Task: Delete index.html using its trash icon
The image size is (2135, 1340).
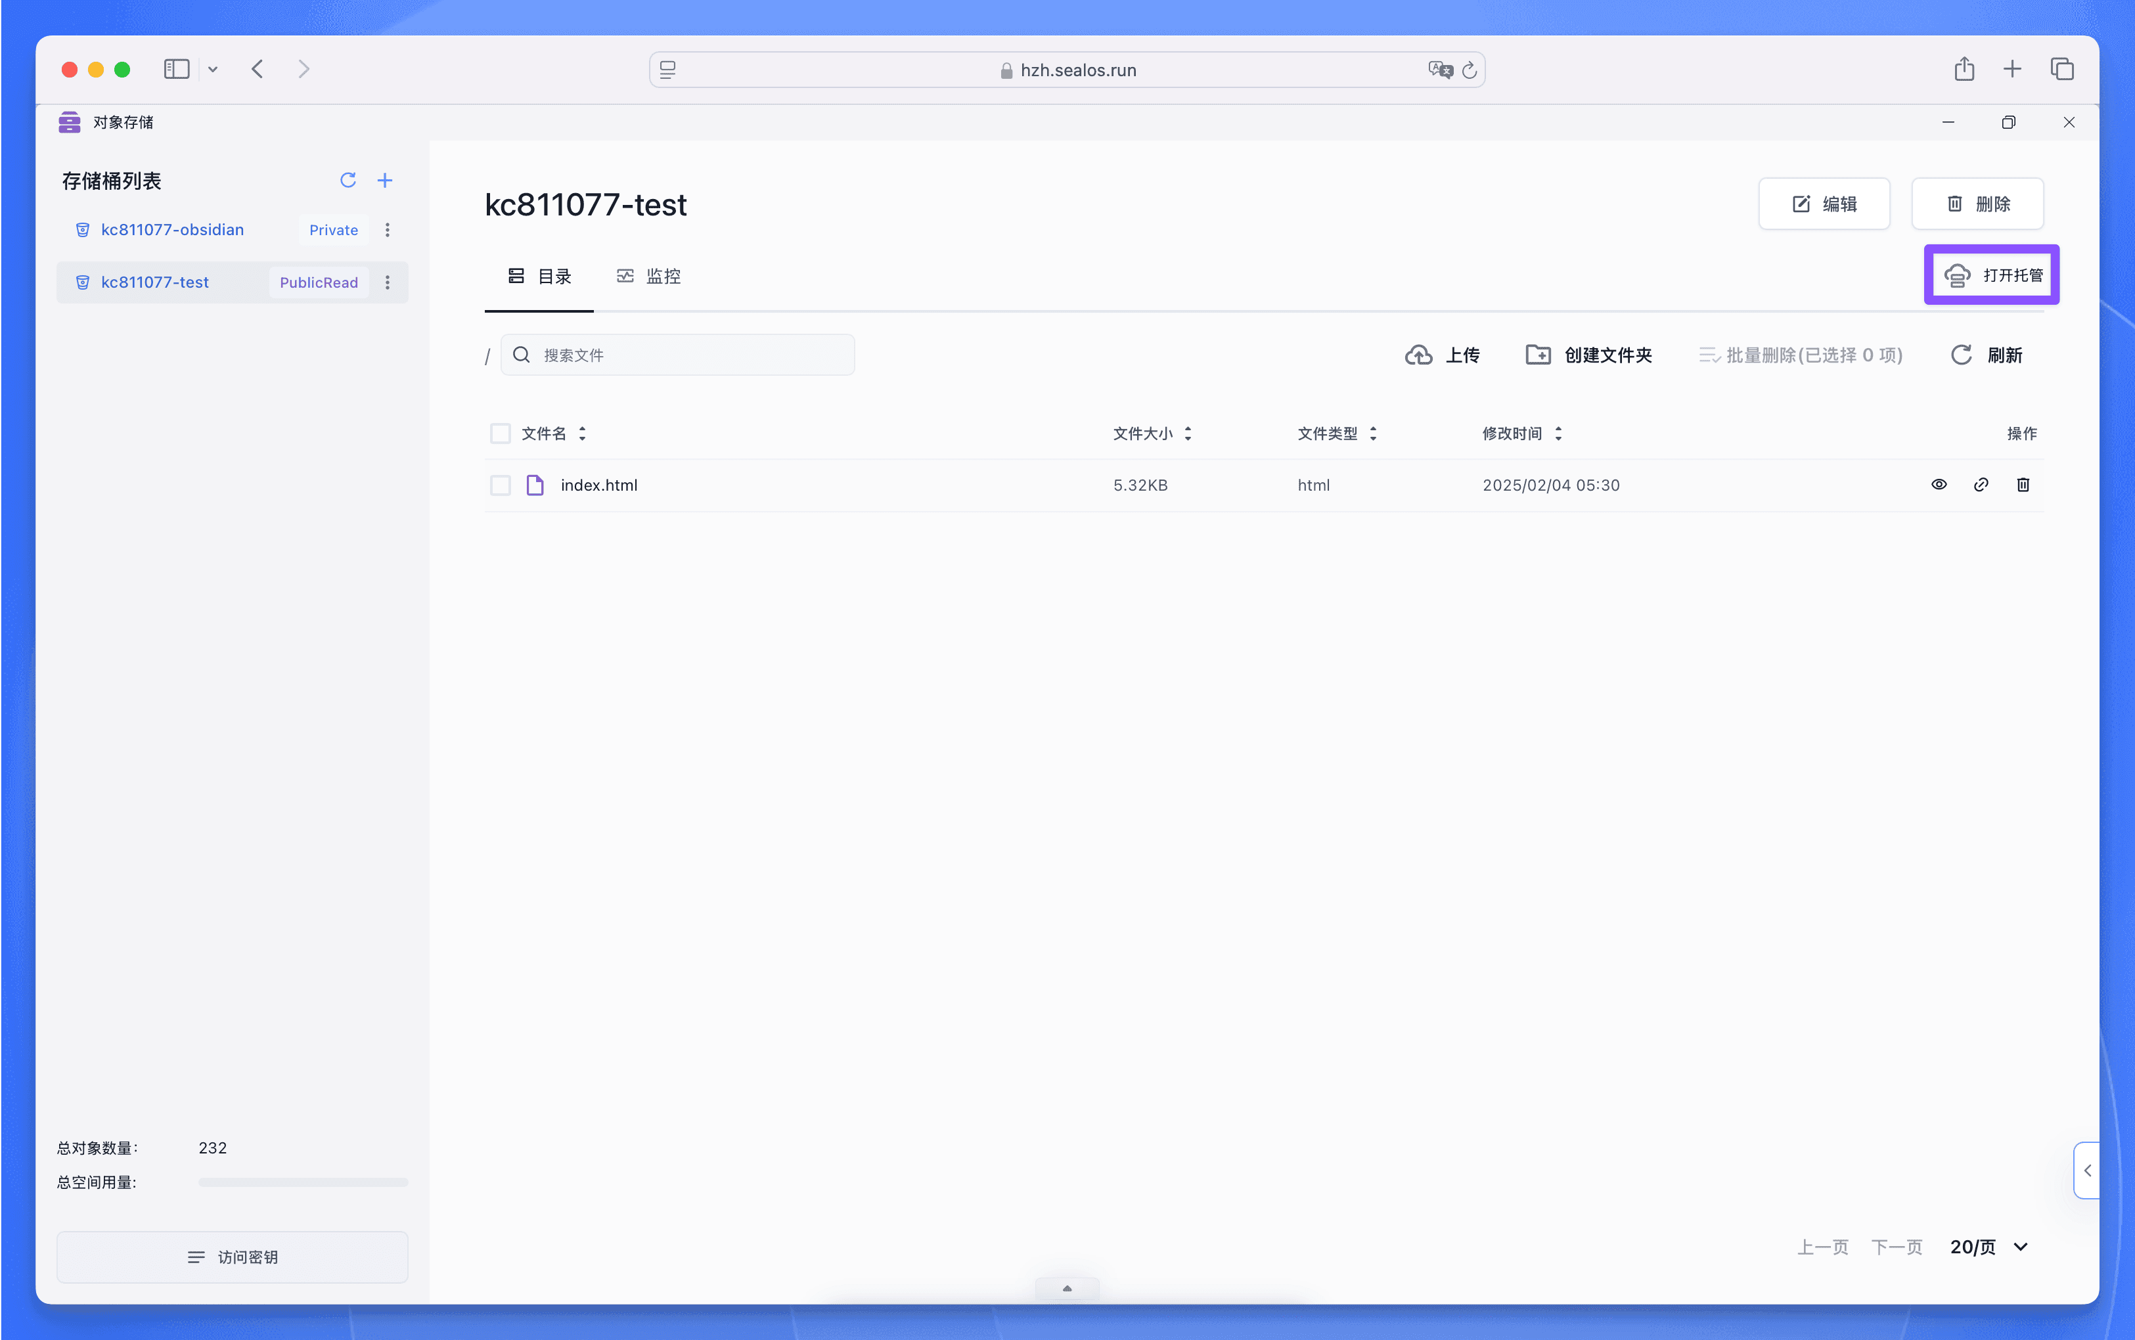Action: pos(2023,484)
